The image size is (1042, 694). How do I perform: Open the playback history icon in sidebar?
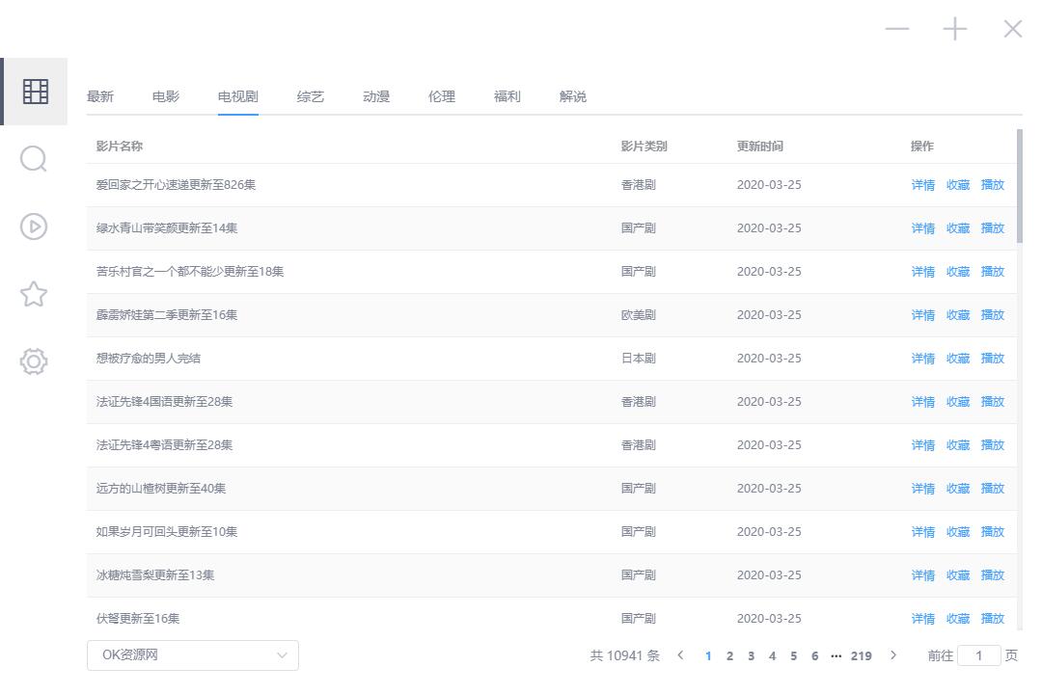pyautogui.click(x=34, y=227)
